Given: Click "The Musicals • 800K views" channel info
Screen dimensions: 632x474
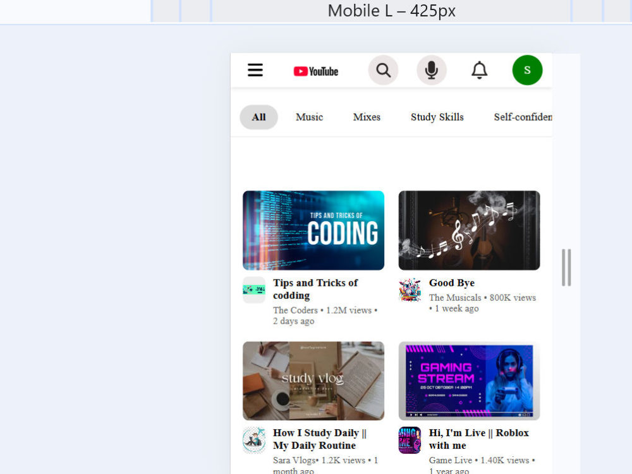Looking at the screenshot, I should click(x=482, y=303).
